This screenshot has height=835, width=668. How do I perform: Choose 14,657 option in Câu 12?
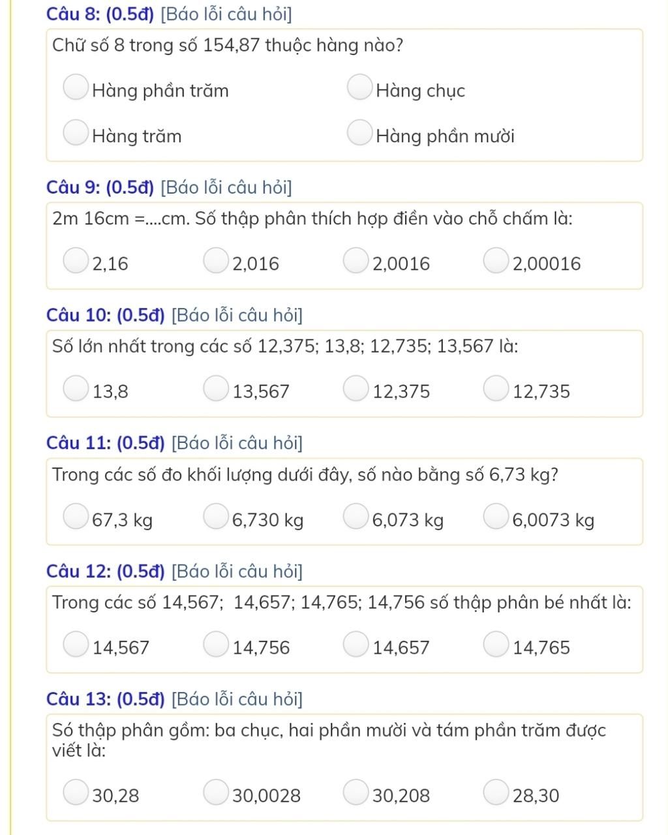click(356, 644)
